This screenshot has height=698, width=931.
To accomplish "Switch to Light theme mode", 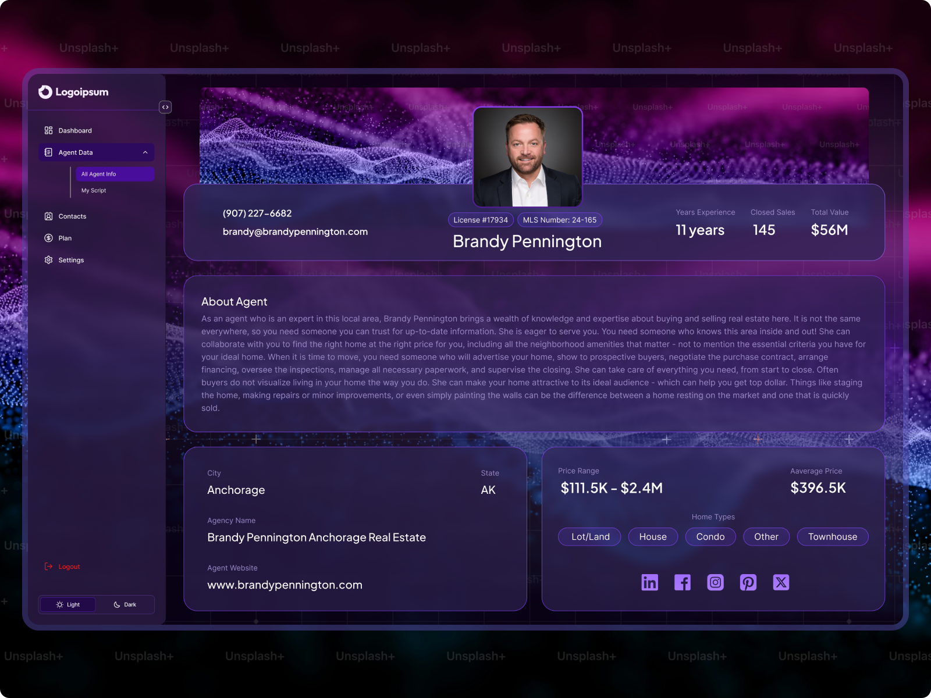I will 68,604.
